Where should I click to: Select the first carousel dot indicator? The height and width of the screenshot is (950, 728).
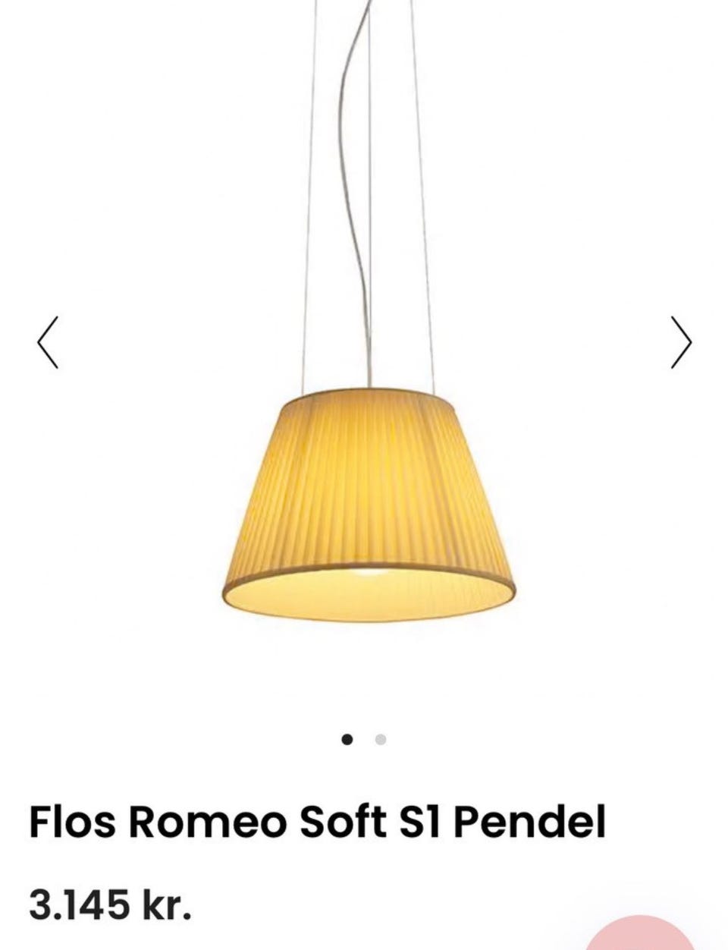(x=347, y=739)
